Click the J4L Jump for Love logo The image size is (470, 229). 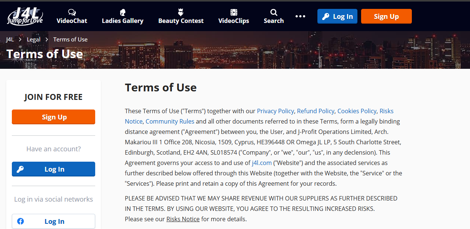click(x=25, y=16)
